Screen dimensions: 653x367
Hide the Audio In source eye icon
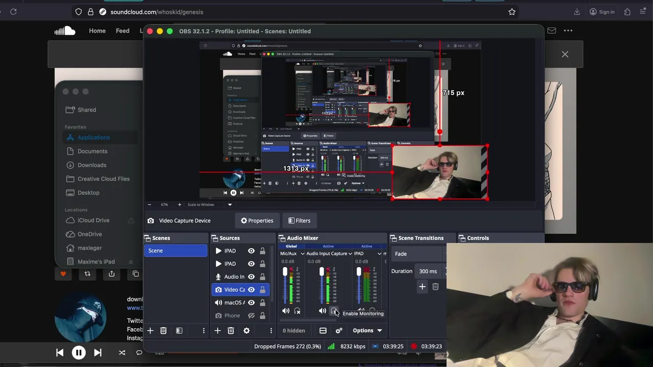click(x=251, y=277)
